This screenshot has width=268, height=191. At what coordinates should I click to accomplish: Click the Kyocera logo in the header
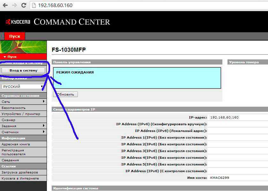(18, 22)
